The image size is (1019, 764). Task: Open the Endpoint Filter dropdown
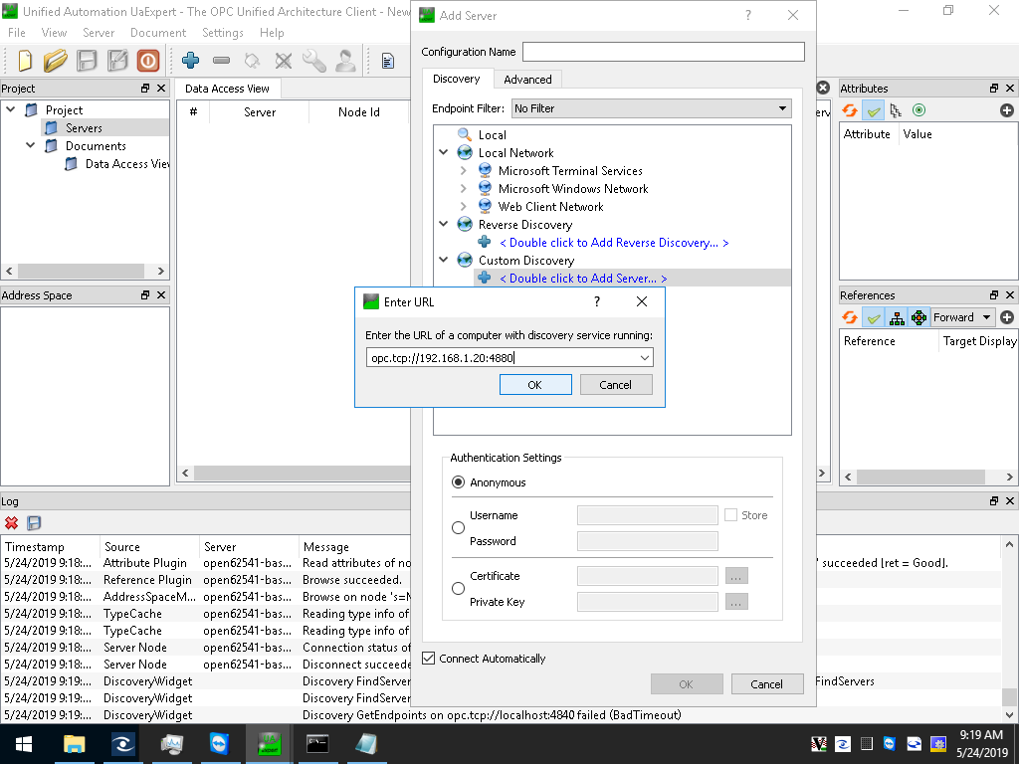(x=651, y=108)
